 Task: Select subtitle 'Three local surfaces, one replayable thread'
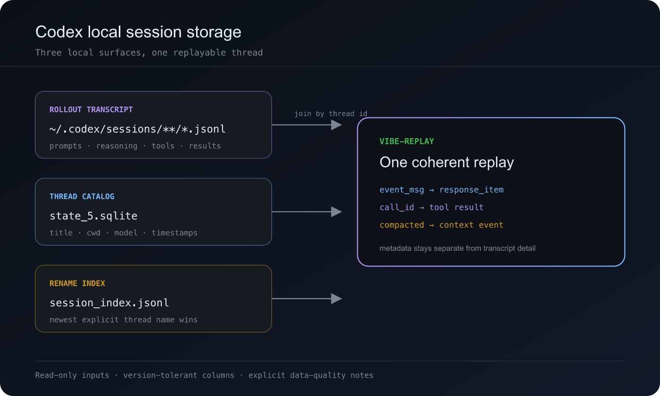[x=149, y=52]
